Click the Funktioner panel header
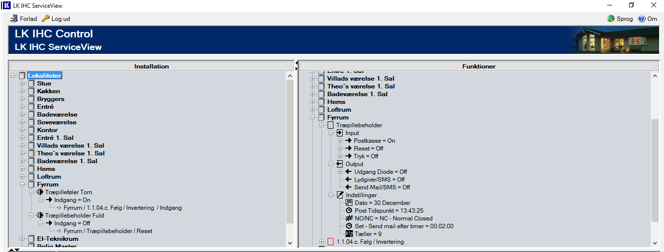This screenshot has height=252, width=664. pyautogui.click(x=479, y=66)
